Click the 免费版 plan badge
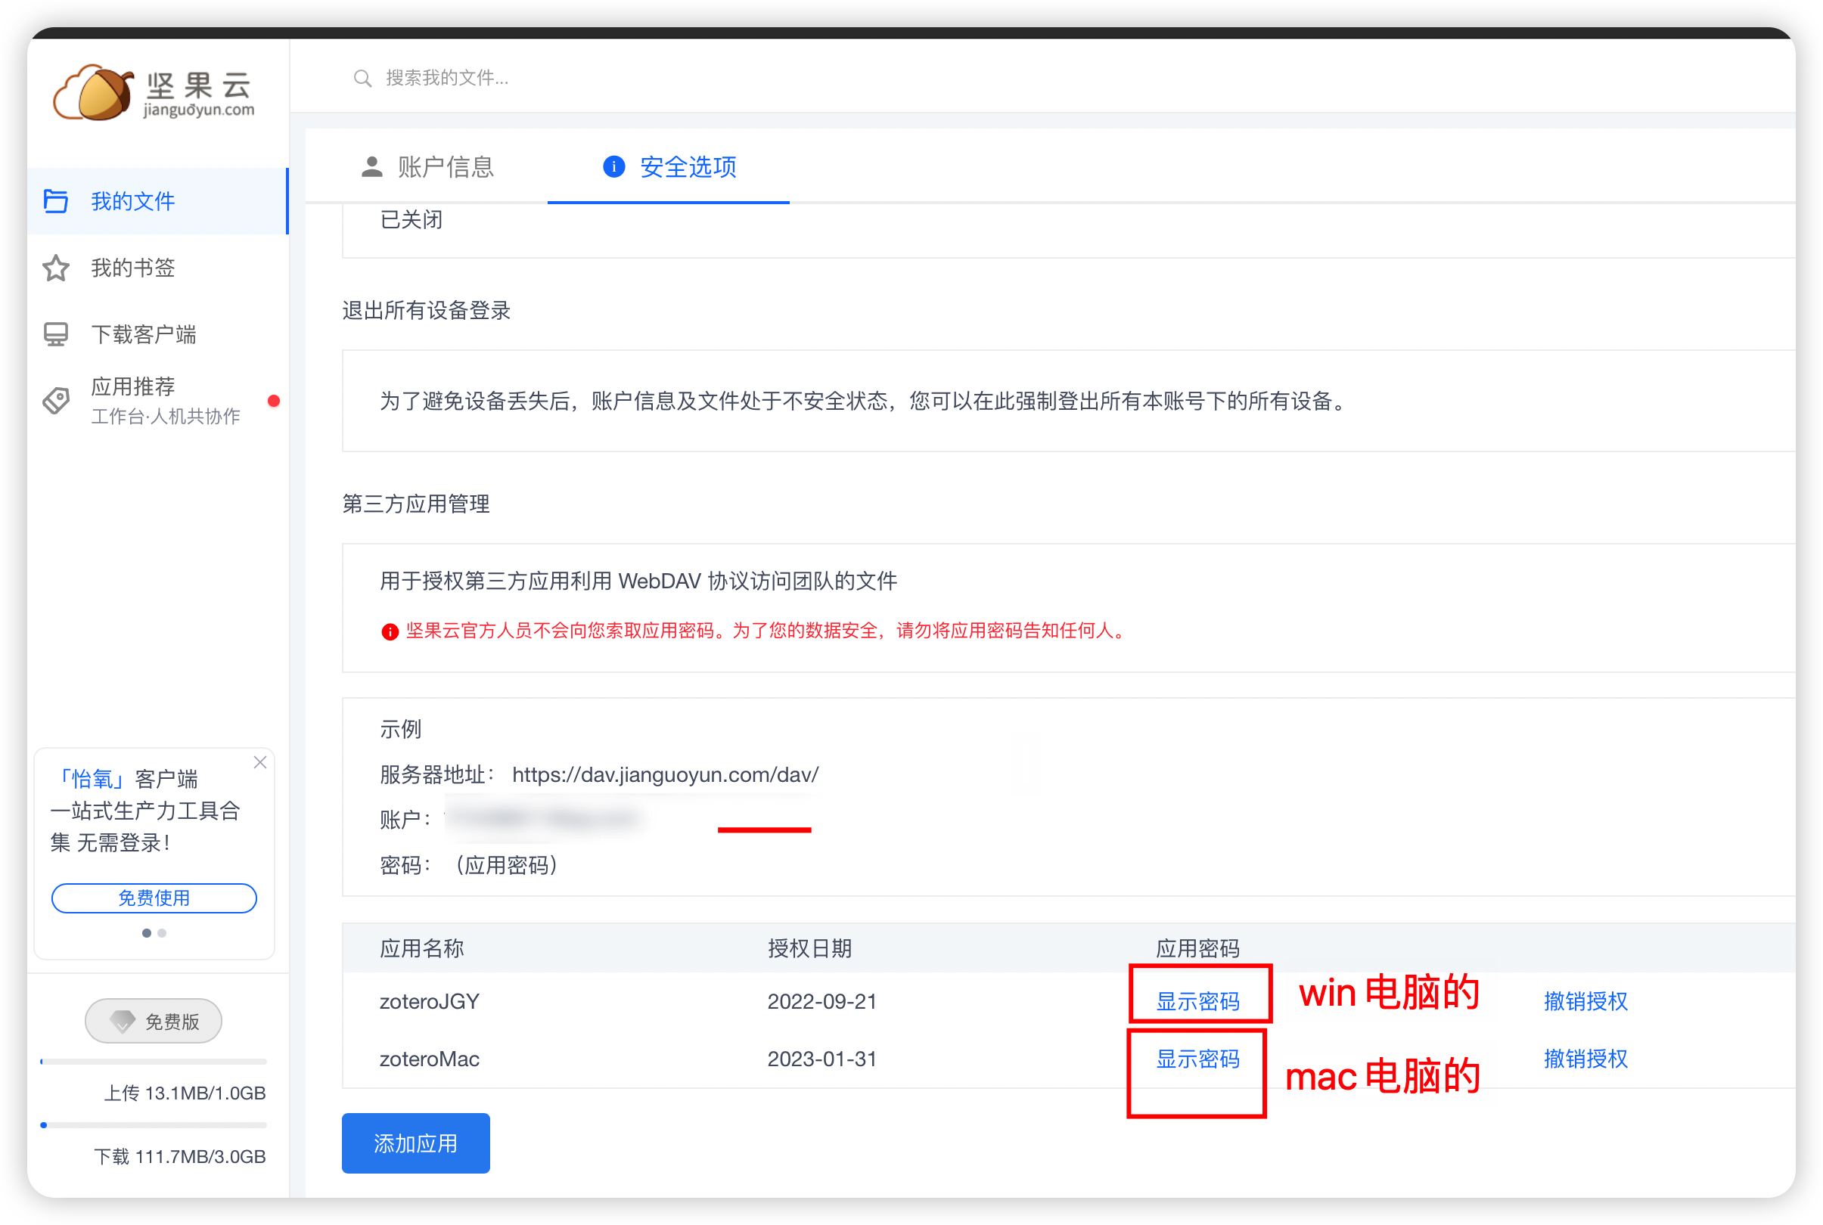This screenshot has width=1823, height=1225. pyautogui.click(x=154, y=1021)
